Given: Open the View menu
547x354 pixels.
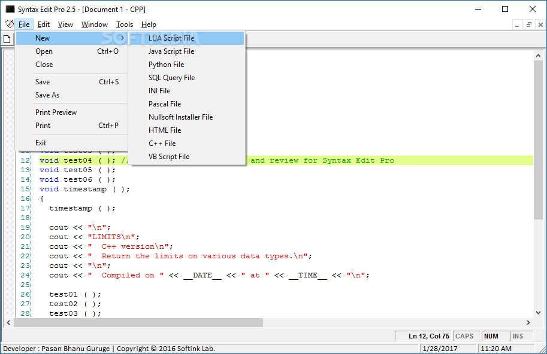Looking at the screenshot, I should coord(65,25).
